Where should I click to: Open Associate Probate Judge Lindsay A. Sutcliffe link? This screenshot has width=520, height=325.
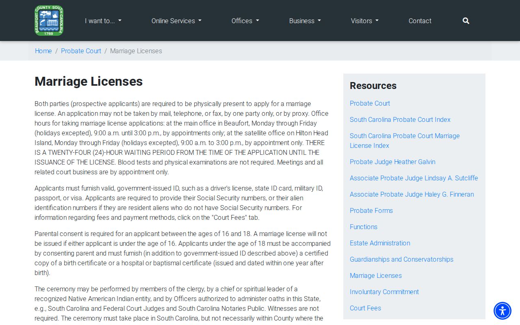414,178
